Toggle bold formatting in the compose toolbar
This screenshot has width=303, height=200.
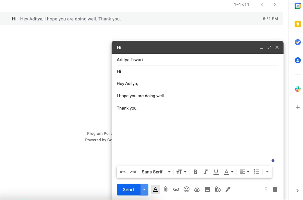click(x=195, y=172)
